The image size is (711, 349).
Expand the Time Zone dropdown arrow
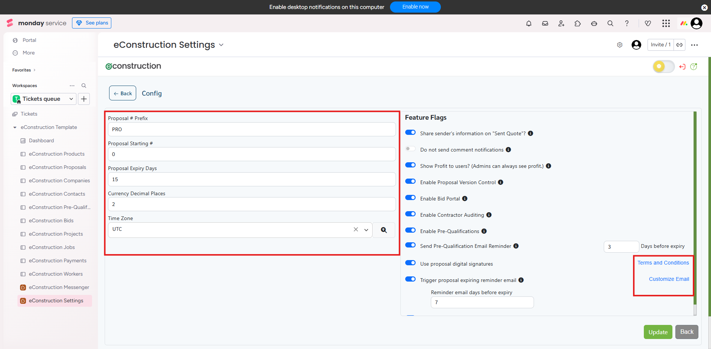[366, 230]
